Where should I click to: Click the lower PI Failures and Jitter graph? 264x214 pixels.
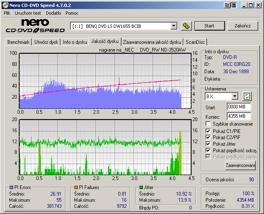pyautogui.click(x=105, y=147)
